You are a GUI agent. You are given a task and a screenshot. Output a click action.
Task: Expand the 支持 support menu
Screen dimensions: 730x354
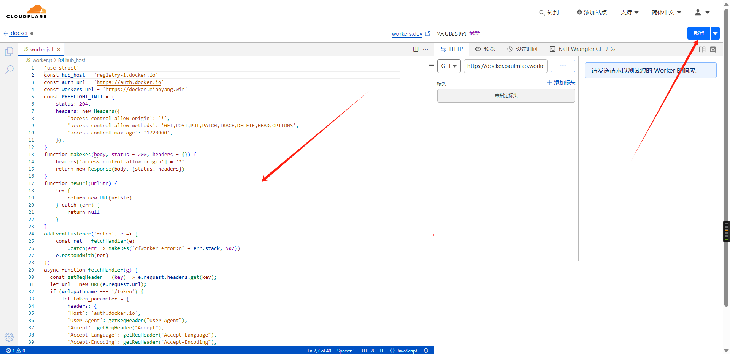[630, 13]
